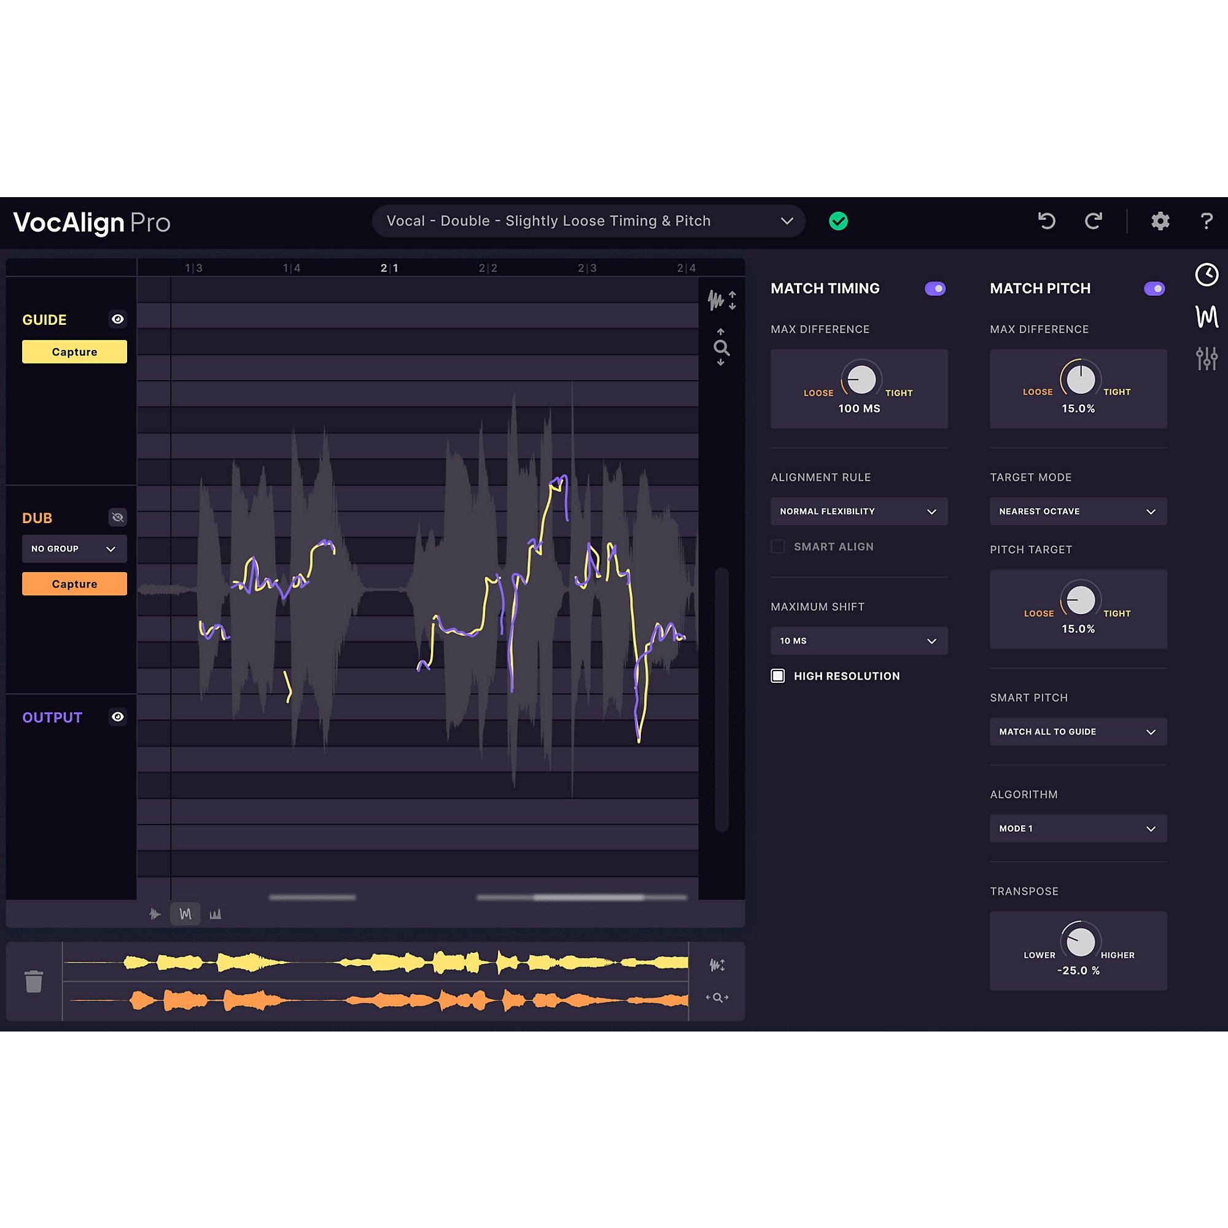The width and height of the screenshot is (1228, 1228).
Task: Select the clock timing panel icon
Action: pos(1207,274)
